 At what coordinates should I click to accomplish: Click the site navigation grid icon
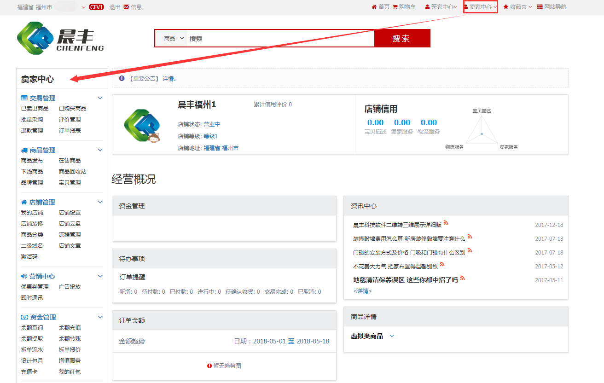[x=540, y=7]
